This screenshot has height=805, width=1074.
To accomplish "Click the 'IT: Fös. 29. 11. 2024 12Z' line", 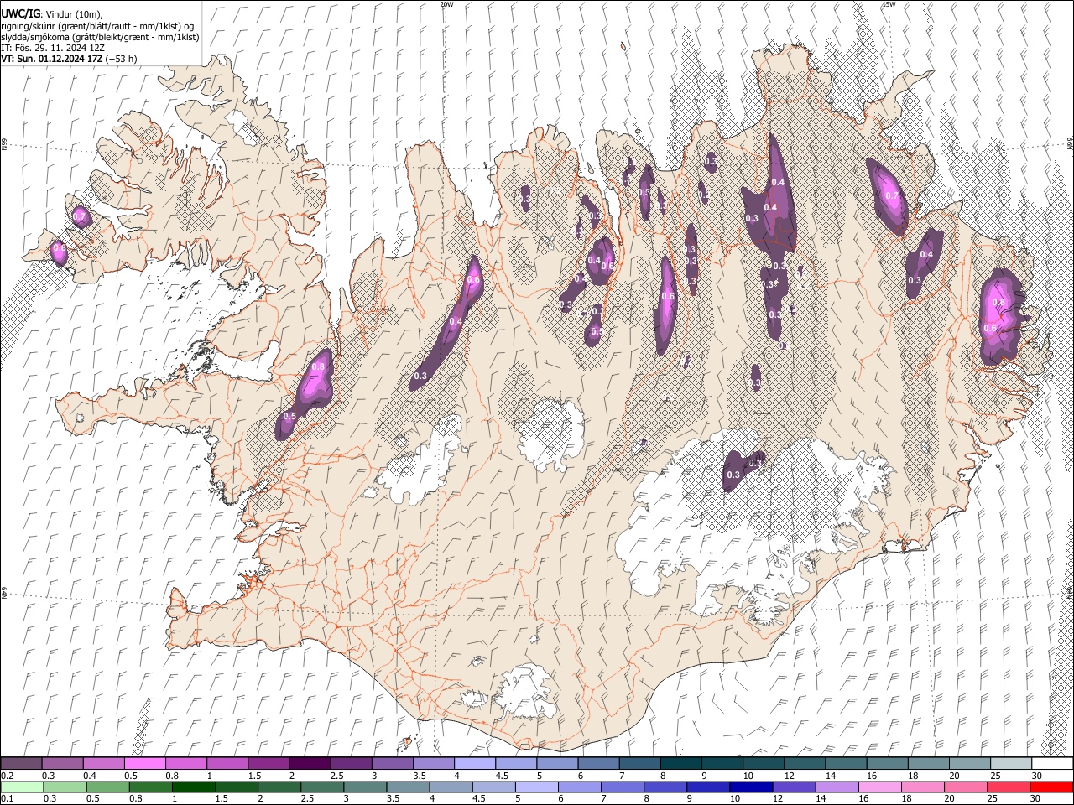I will coord(52,48).
